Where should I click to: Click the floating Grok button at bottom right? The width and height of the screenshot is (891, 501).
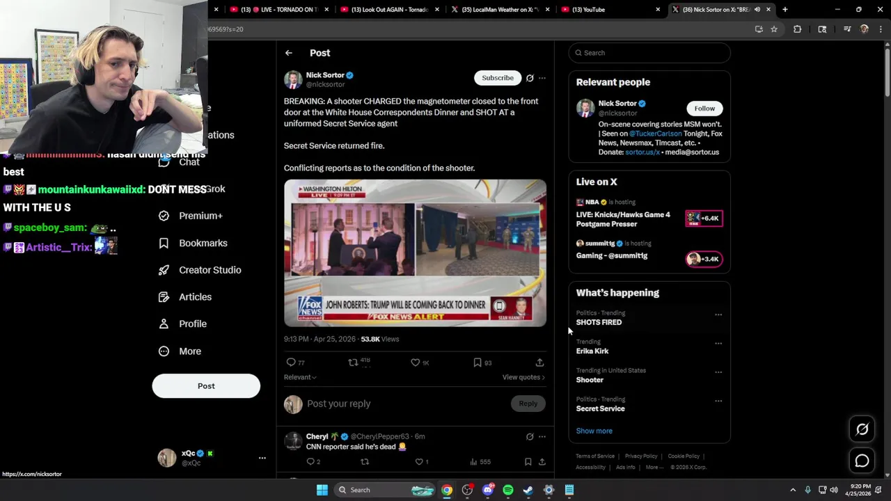click(862, 429)
